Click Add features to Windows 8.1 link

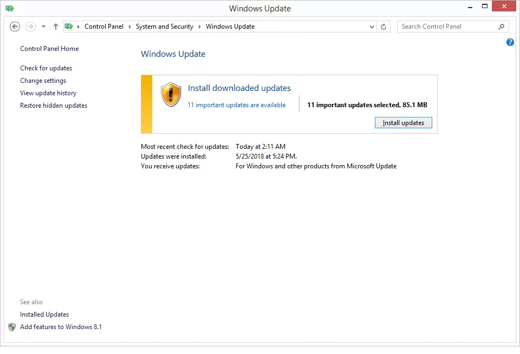tap(61, 327)
